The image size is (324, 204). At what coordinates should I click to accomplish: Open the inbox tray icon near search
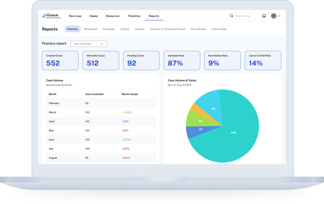264,15
